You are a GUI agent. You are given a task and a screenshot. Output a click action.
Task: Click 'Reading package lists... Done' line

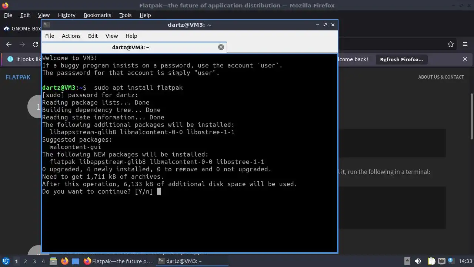coord(96,102)
